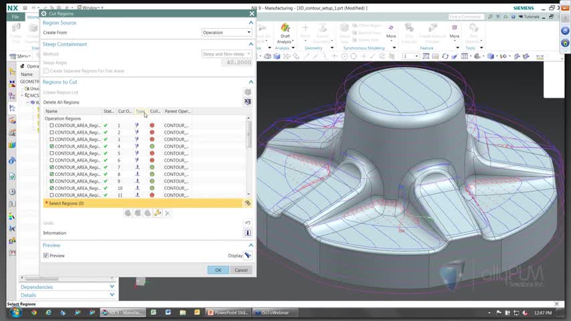Screen dimensions: 571x321
Task: Open the File menu tab
Action: (15, 17)
